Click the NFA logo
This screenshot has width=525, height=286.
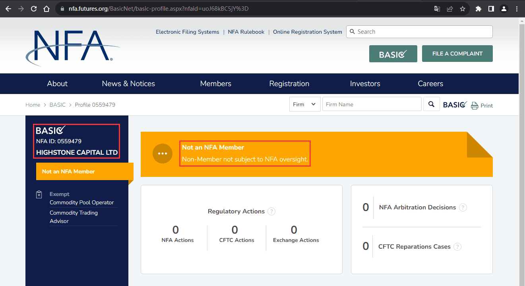coord(73,48)
